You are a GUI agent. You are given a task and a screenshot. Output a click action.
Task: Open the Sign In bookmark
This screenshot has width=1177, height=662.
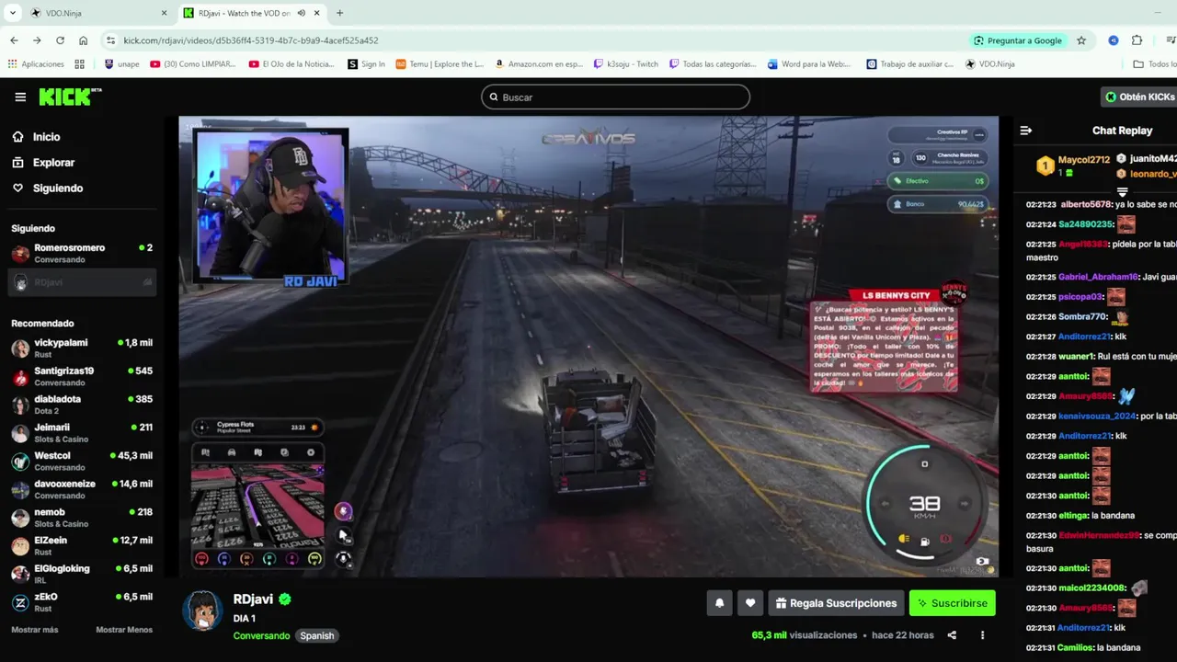click(366, 64)
